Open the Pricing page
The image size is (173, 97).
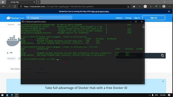tap(128, 18)
